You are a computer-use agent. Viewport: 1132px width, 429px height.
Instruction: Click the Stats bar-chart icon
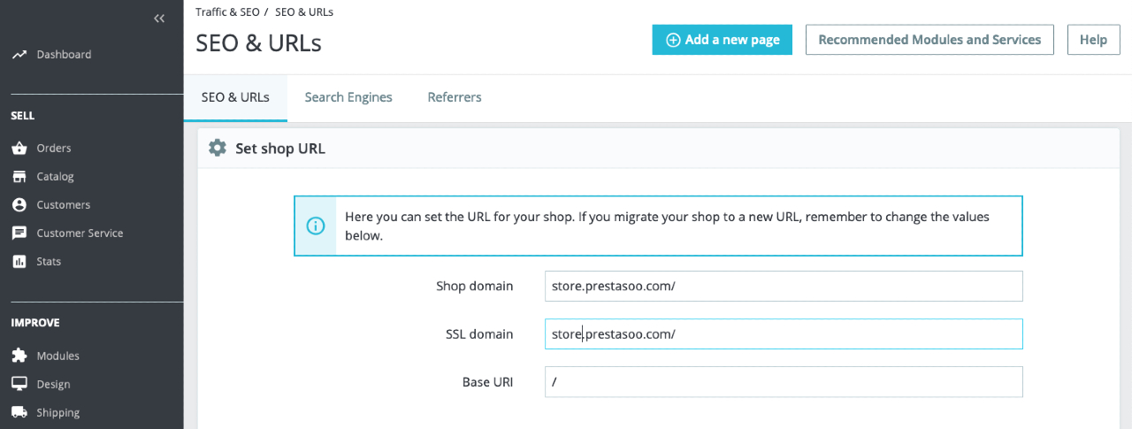(19, 262)
